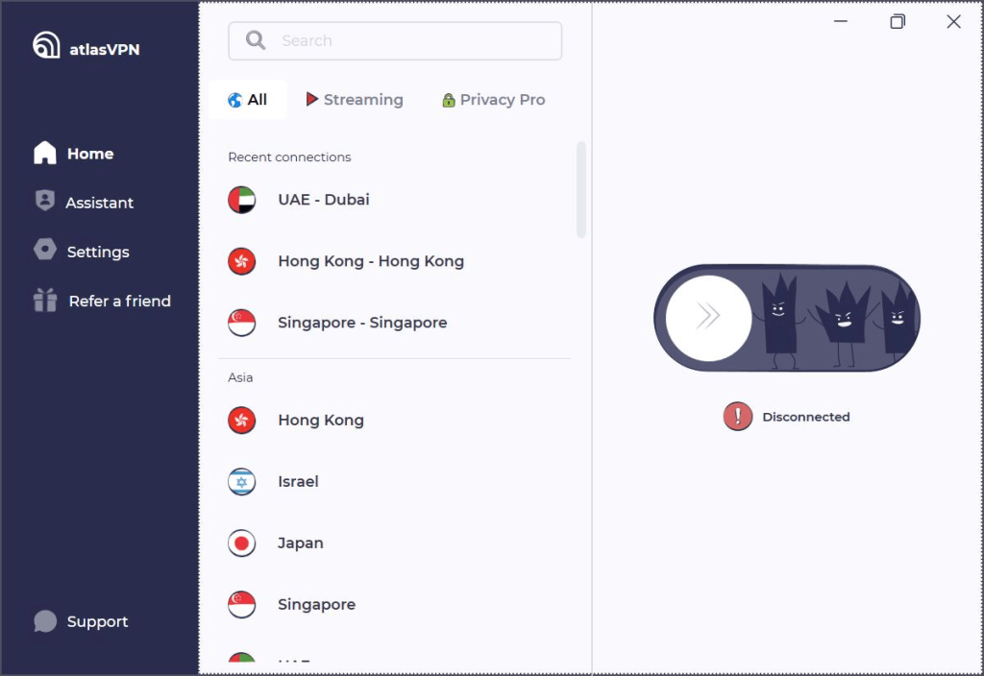Click the Home house icon
Viewport: 984px width, 676px height.
coord(45,153)
